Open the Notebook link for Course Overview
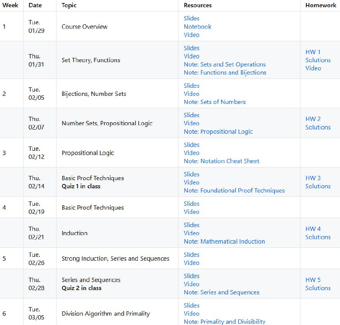Image resolution: width=340 pixels, height=325 pixels. click(198, 26)
